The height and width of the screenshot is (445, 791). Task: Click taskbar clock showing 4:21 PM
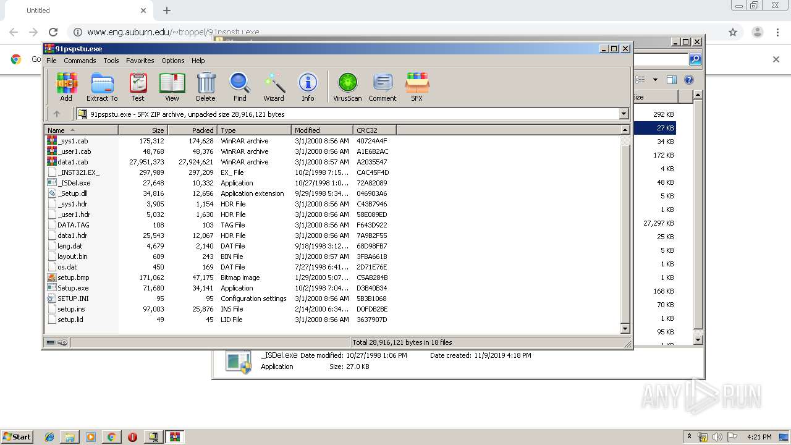pos(759,437)
